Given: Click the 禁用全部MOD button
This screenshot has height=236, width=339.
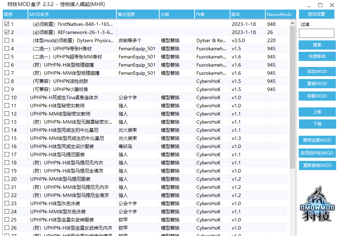Looking at the screenshot, I should [317, 140].
